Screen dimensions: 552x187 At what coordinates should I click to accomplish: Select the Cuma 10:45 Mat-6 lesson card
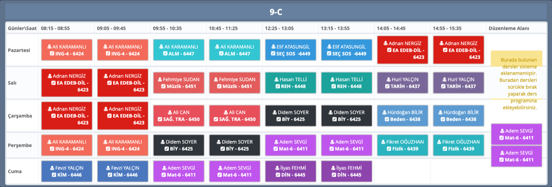click(x=235, y=171)
